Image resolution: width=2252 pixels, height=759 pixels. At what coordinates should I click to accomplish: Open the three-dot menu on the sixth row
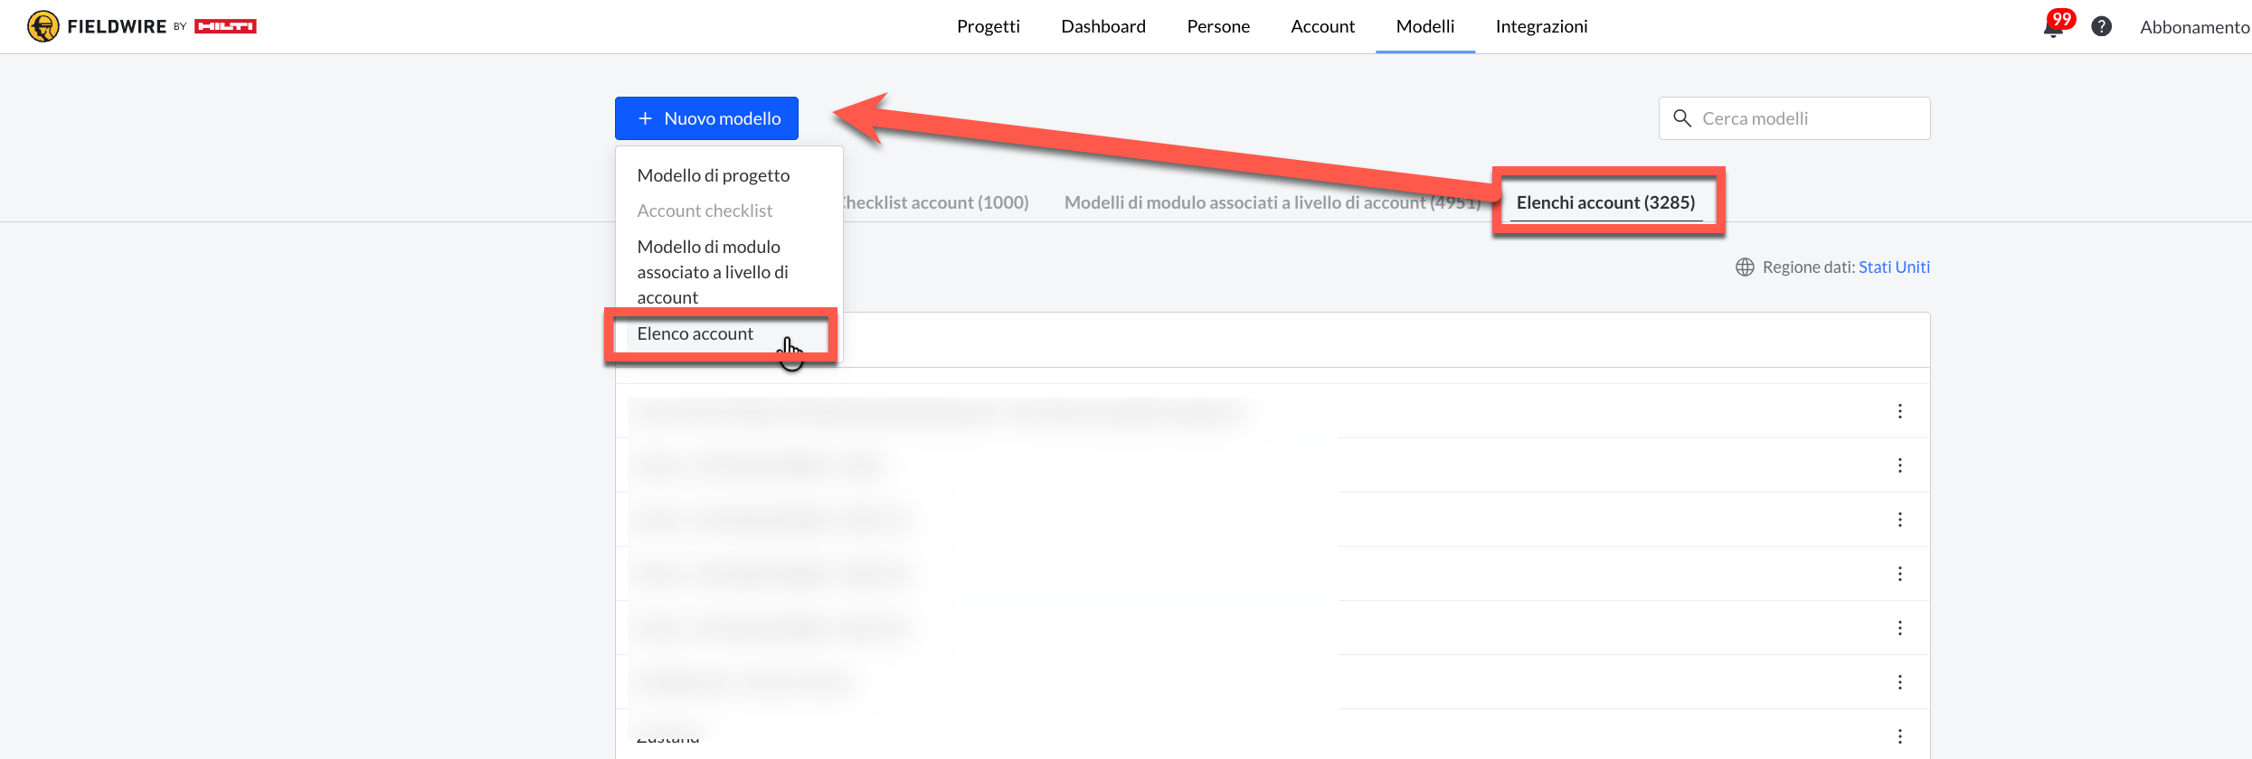[1899, 682]
